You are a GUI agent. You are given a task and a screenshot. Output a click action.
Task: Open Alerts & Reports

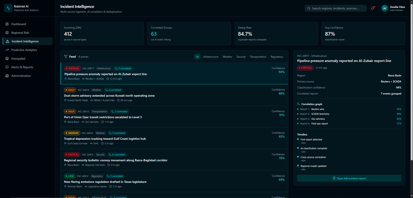coord(28,67)
